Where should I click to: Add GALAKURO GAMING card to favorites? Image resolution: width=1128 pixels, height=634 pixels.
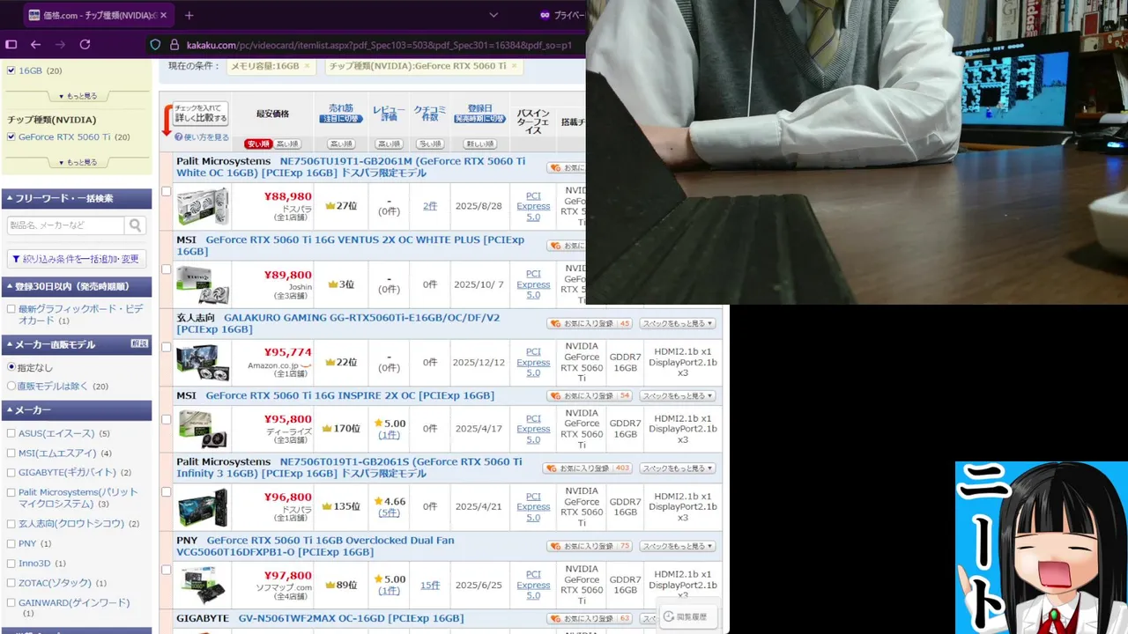[x=590, y=323]
